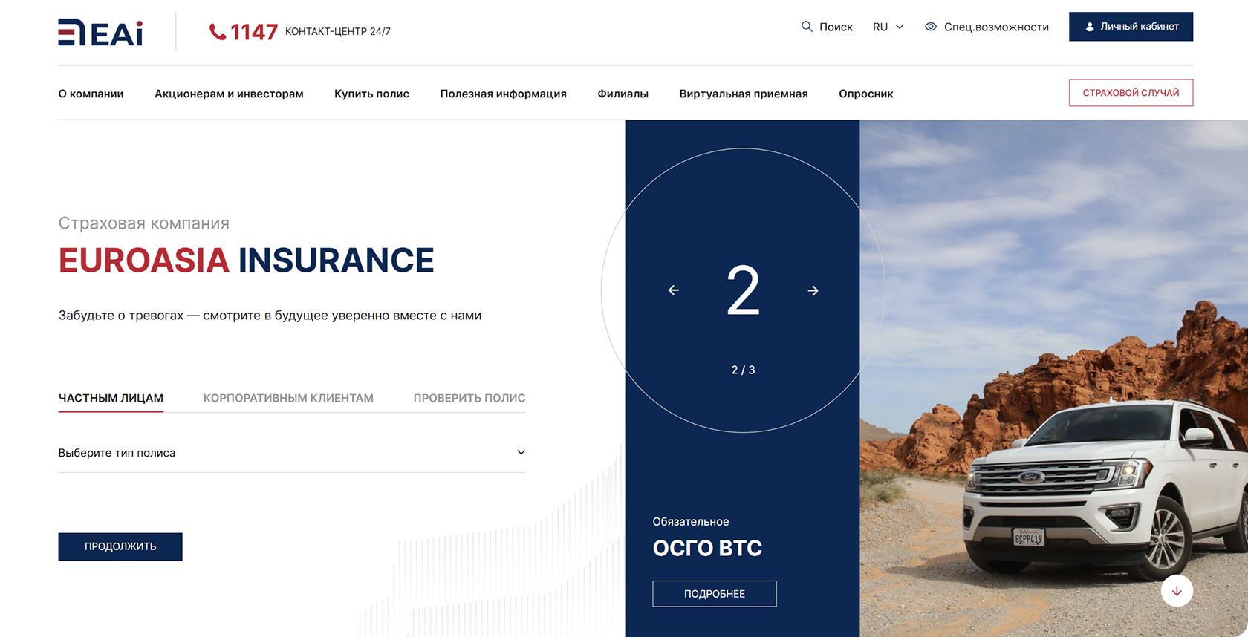Expand the Выберите тип полиса dropdown
Image resolution: width=1248 pixels, height=637 pixels.
coord(291,453)
